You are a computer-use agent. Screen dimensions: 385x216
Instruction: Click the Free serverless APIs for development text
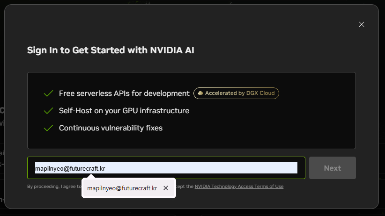coord(124,94)
